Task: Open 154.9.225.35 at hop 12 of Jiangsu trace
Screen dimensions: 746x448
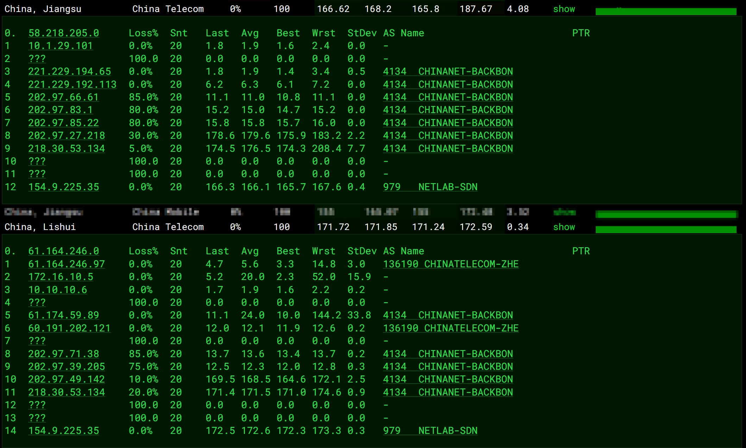Action: coord(64,187)
